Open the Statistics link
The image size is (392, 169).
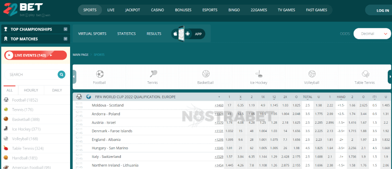click(126, 34)
